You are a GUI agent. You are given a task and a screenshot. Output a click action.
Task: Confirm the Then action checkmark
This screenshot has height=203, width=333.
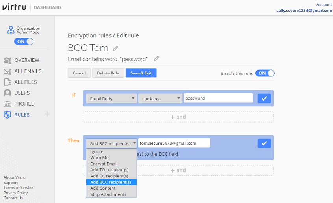pyautogui.click(x=264, y=143)
